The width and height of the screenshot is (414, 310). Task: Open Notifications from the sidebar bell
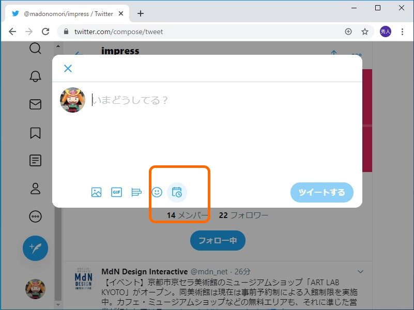pyautogui.click(x=35, y=75)
